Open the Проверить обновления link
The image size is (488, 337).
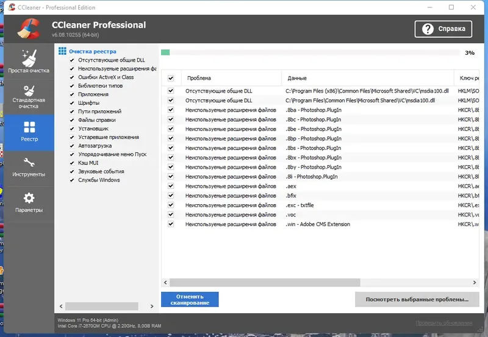[443, 323]
